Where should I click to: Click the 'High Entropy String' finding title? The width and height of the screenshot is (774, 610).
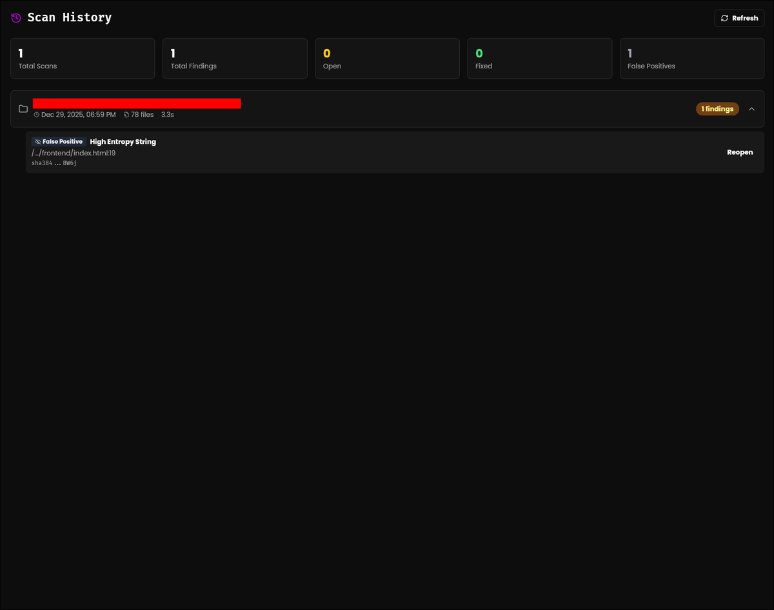123,142
